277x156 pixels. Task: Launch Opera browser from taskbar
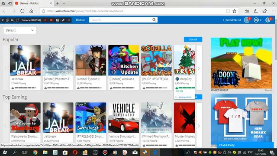point(75,152)
